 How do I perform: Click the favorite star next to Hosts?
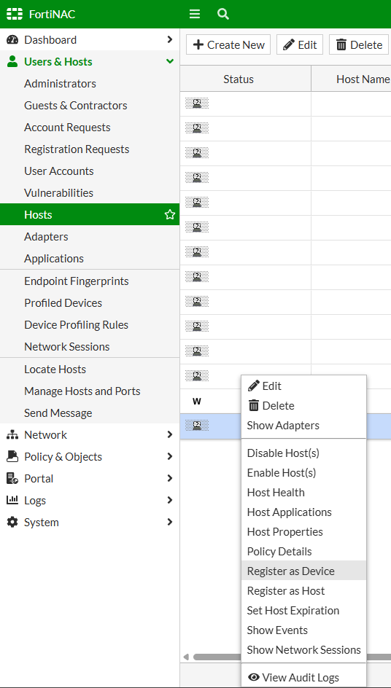(x=169, y=214)
